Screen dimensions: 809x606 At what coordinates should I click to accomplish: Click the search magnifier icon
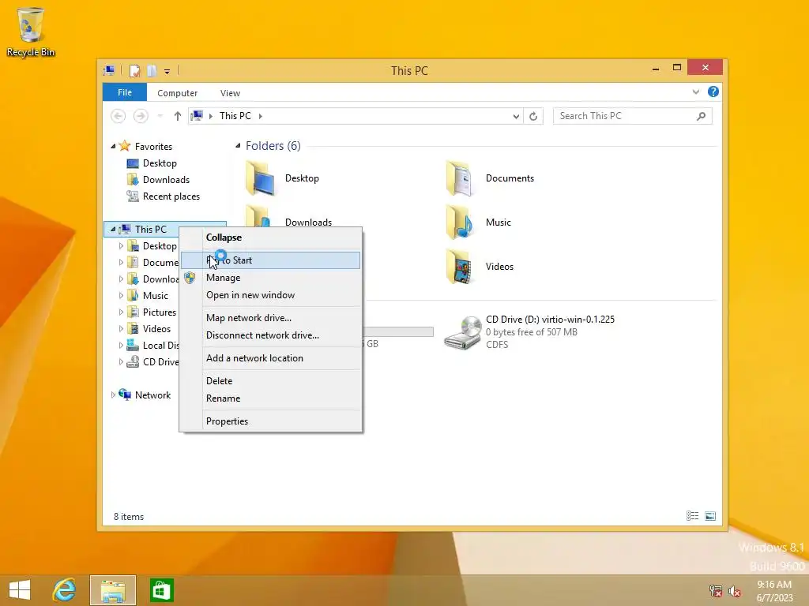click(702, 116)
